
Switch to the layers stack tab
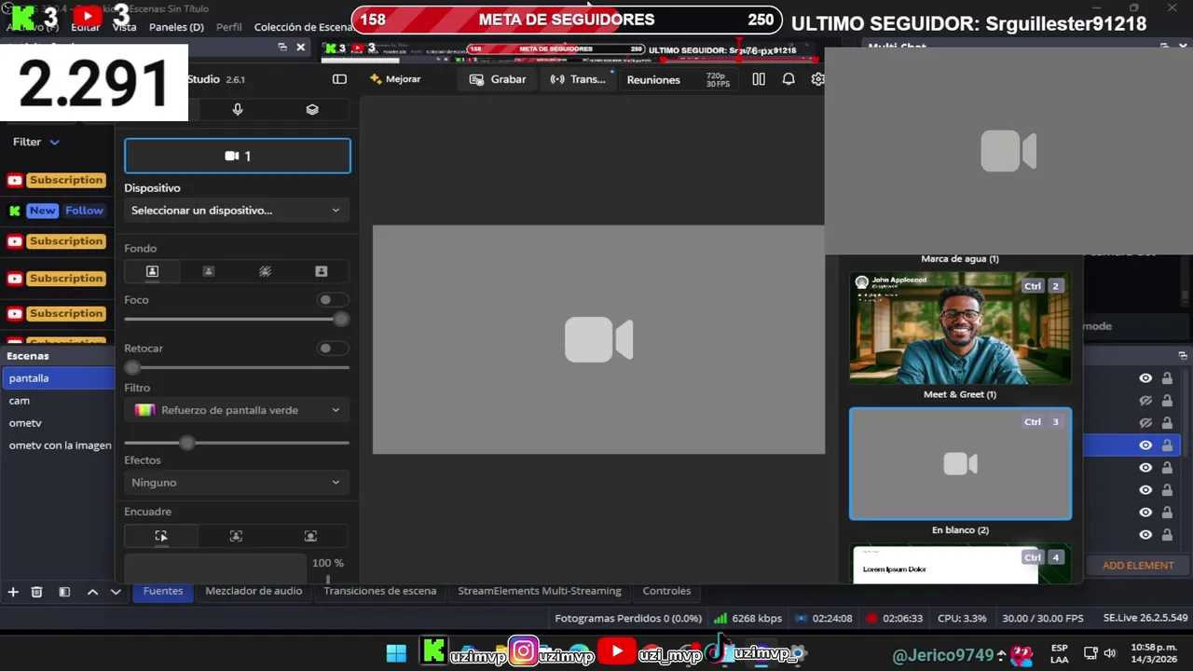pos(312,109)
